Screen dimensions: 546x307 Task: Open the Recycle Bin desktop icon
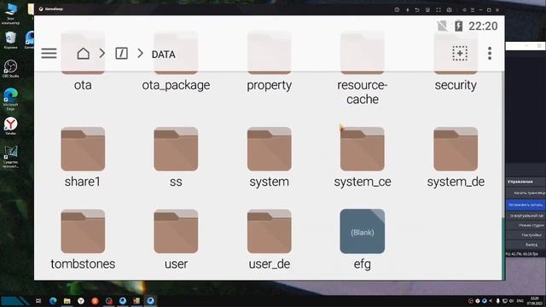(10, 40)
